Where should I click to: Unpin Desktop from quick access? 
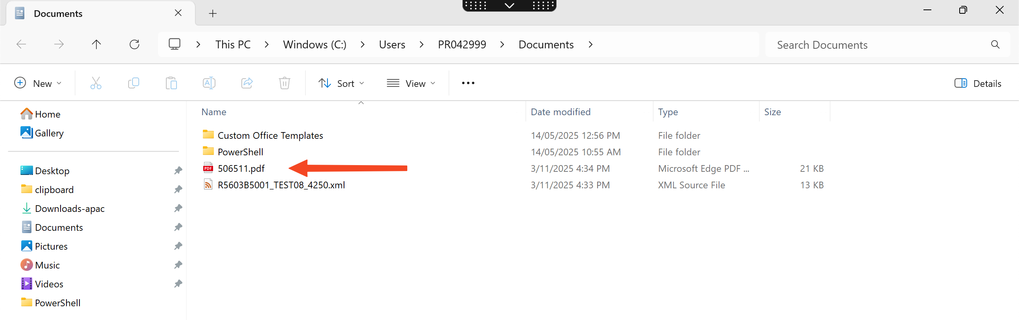(178, 171)
